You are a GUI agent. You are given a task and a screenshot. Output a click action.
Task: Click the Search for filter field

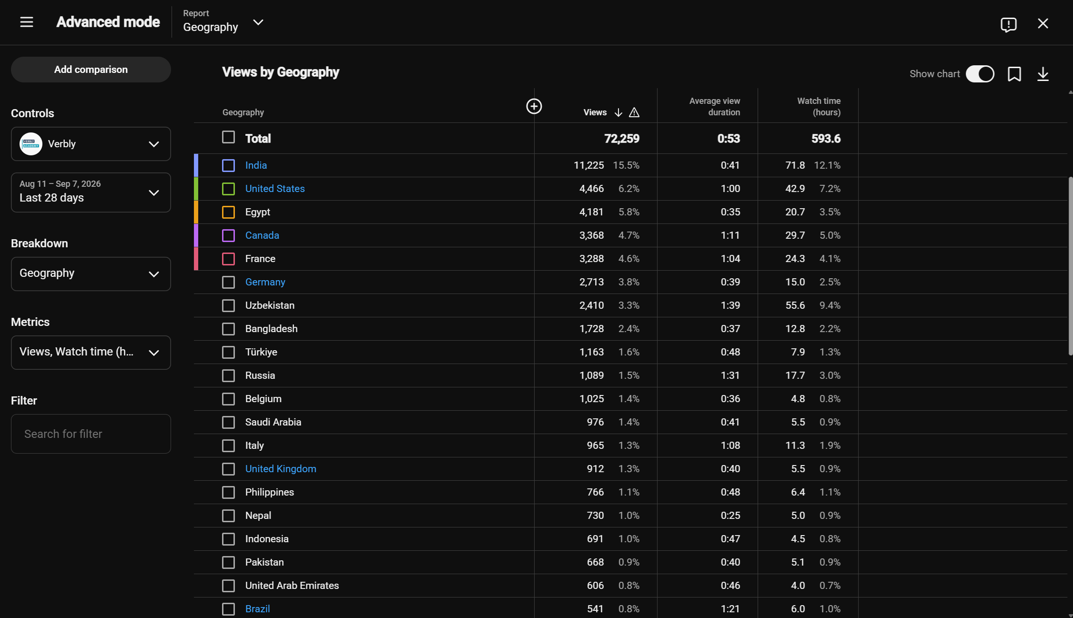coord(91,434)
